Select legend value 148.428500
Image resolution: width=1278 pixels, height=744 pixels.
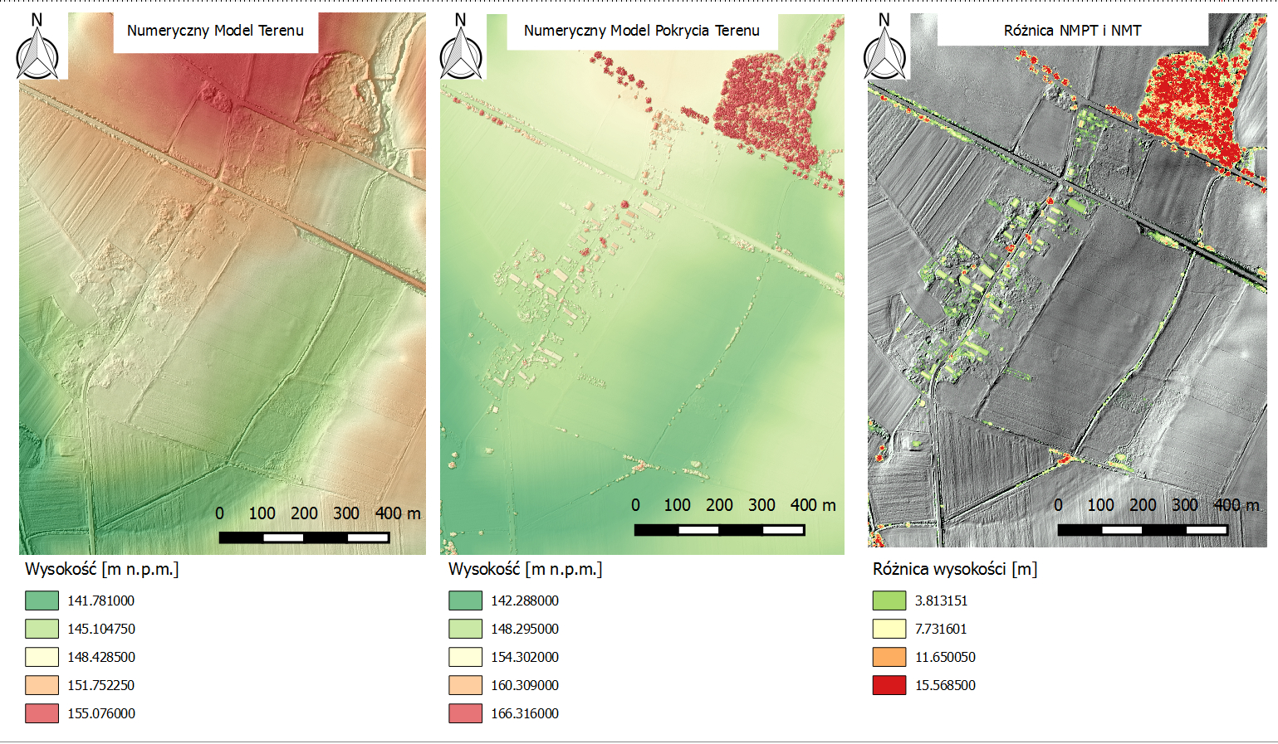[101, 657]
